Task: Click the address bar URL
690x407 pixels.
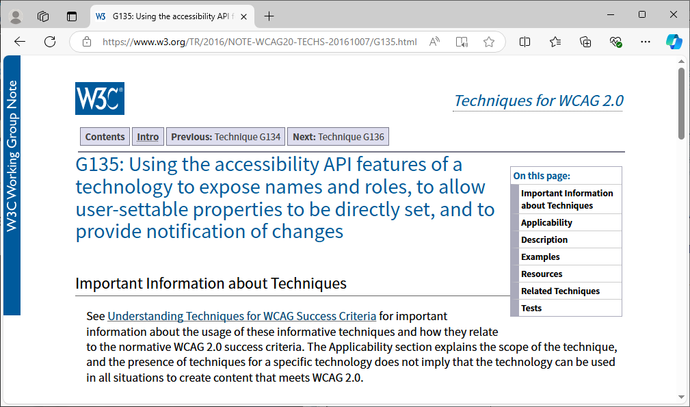Action: [260, 42]
